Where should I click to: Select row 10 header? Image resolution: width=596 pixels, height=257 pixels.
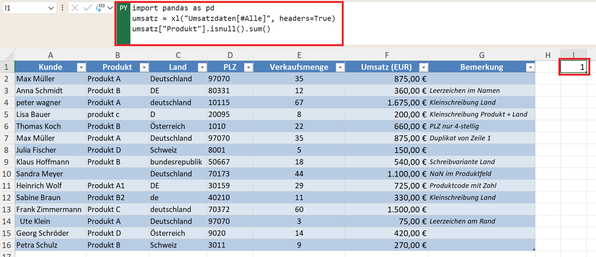(7, 174)
